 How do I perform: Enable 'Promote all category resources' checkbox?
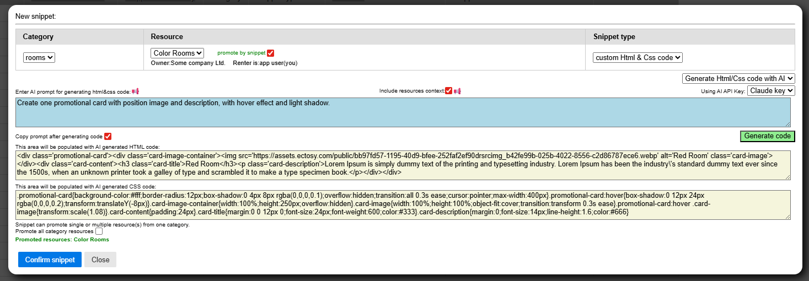pyautogui.click(x=99, y=231)
